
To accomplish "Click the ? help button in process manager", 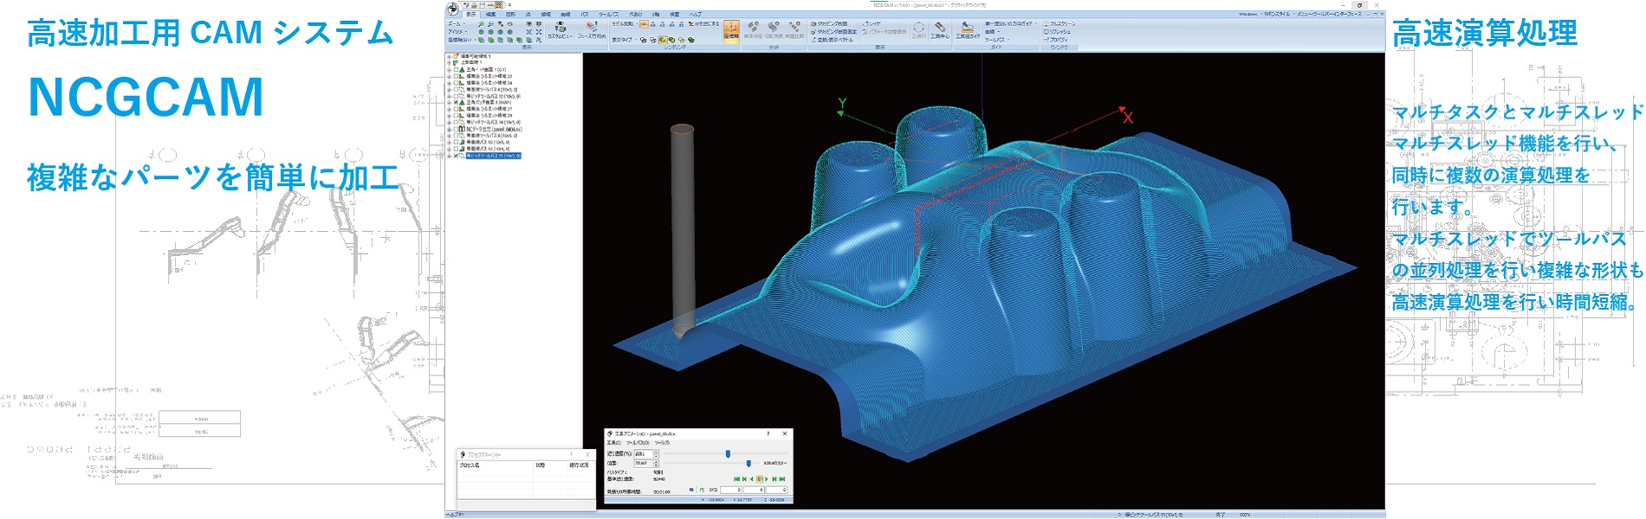I will click(x=571, y=454).
